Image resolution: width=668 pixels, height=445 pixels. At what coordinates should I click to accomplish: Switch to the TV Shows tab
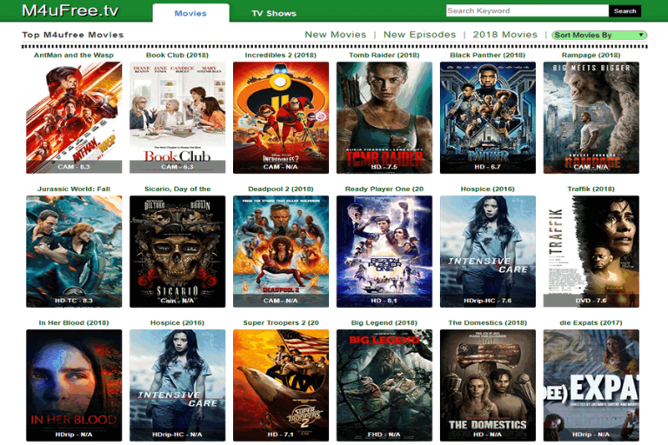[274, 13]
